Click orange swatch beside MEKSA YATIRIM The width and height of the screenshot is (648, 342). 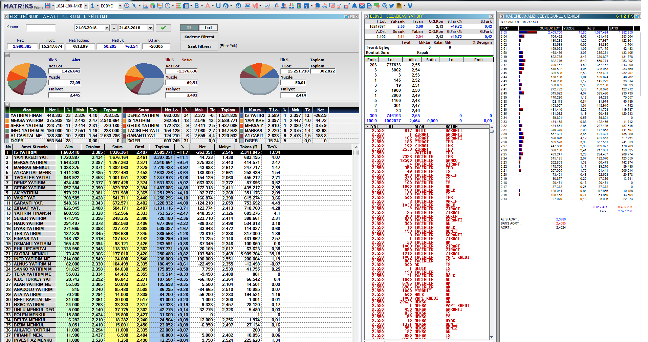pos(7,121)
